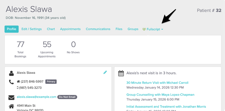Click the pencil edit icon for contact info
This screenshot has width=225, height=111.
(x=105, y=72)
